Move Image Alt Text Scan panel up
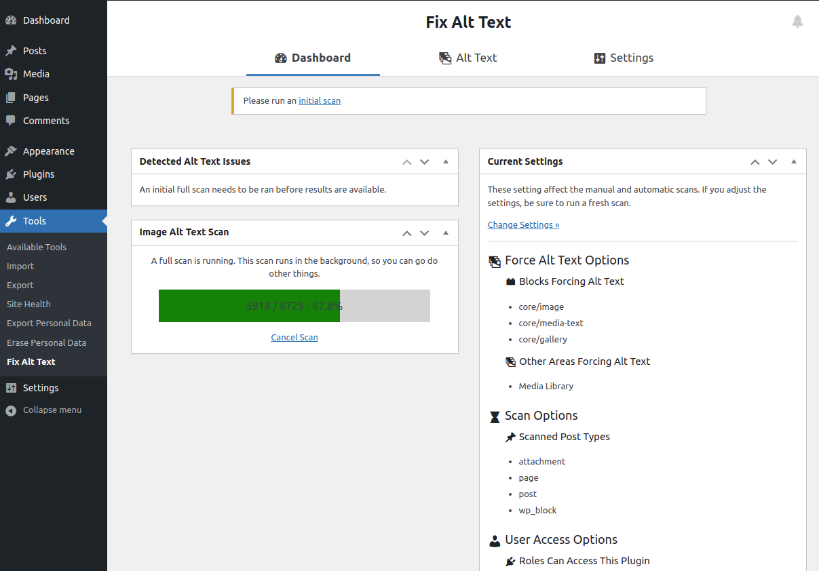 coord(407,233)
